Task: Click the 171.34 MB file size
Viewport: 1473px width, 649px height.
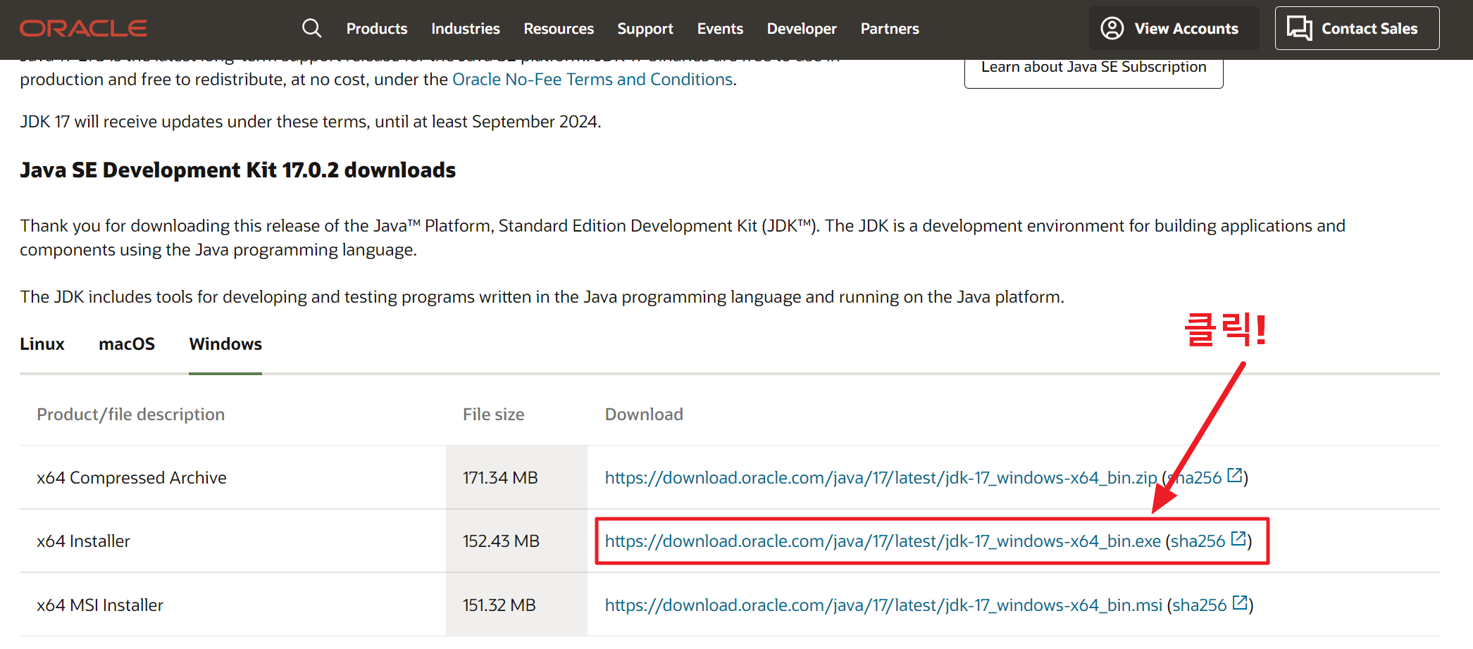Action: click(500, 478)
